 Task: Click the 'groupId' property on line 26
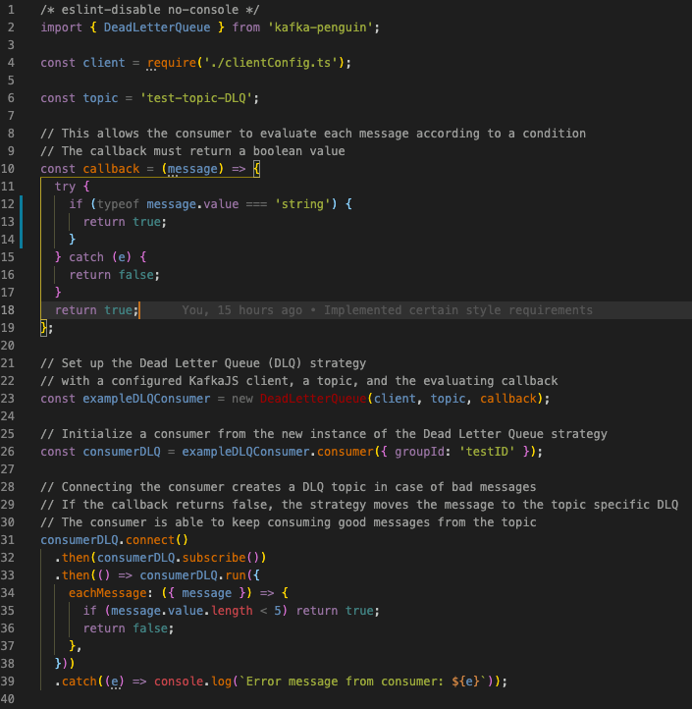pos(419,452)
